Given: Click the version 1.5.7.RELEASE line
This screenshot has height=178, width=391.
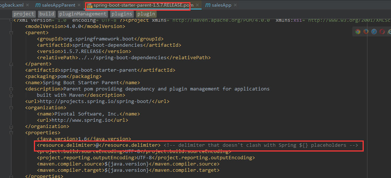Looking at the screenshot, I should 84,51.
